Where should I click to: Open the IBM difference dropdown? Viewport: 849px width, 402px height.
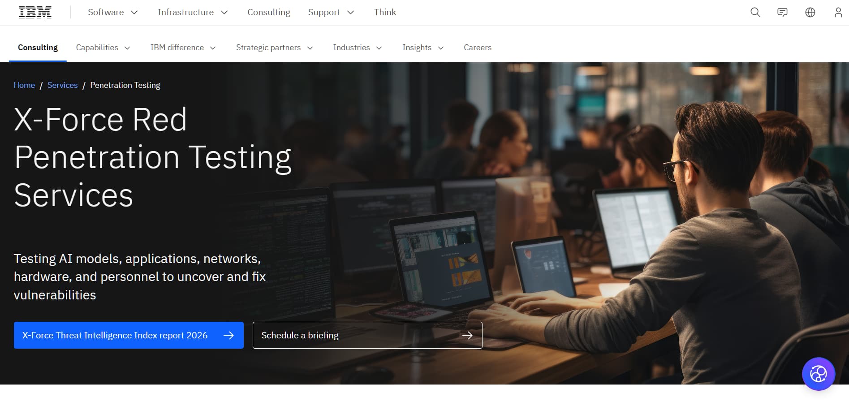(183, 48)
